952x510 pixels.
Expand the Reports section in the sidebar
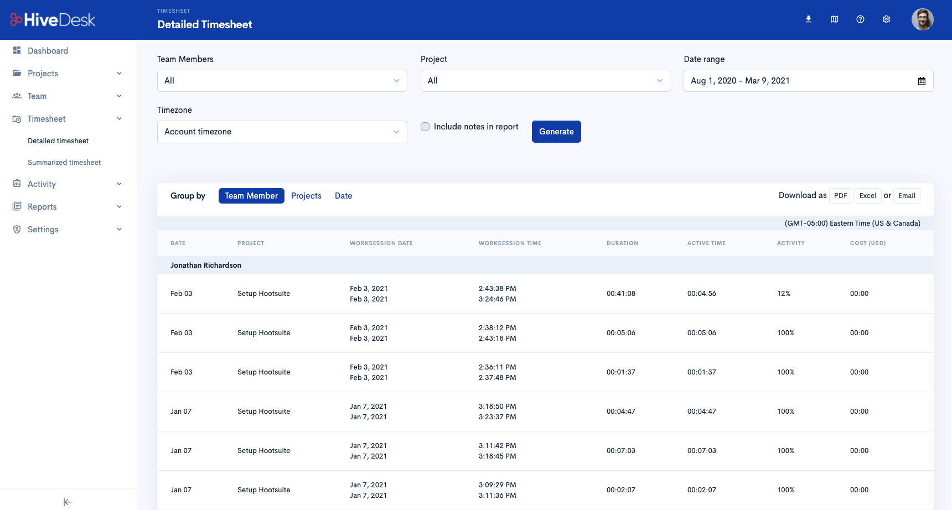pyautogui.click(x=42, y=206)
